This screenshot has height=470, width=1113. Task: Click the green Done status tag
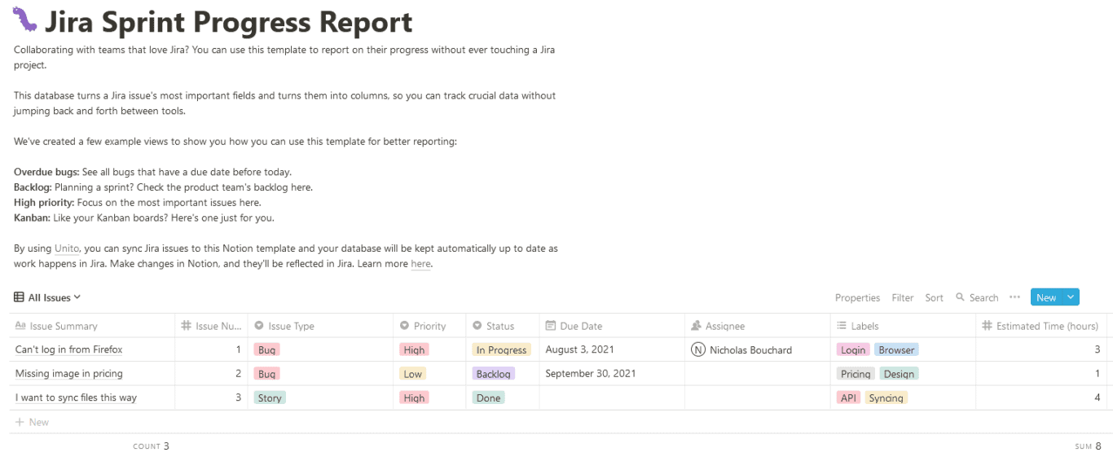[x=488, y=398]
